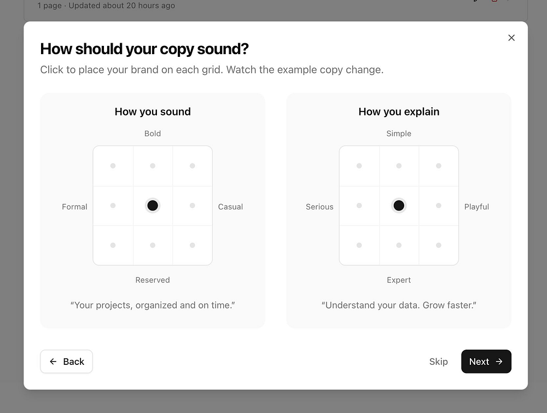The image size is (547, 413).
Task: Select Bold-Casual dot in How you sound grid
Action: coord(193,166)
